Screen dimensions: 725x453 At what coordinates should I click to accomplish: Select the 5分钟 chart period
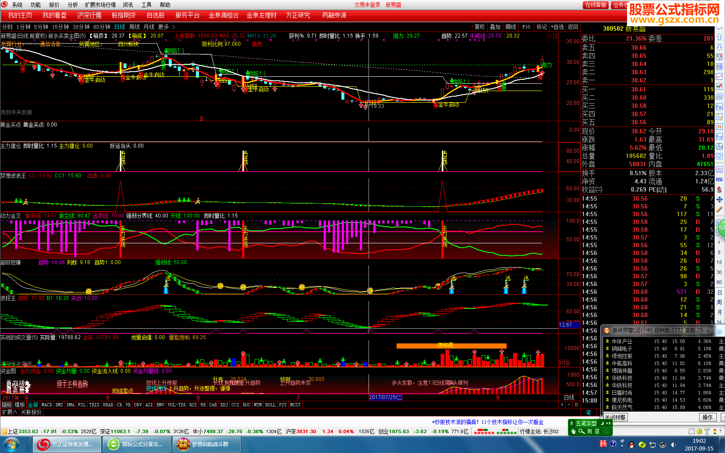[x=41, y=27]
